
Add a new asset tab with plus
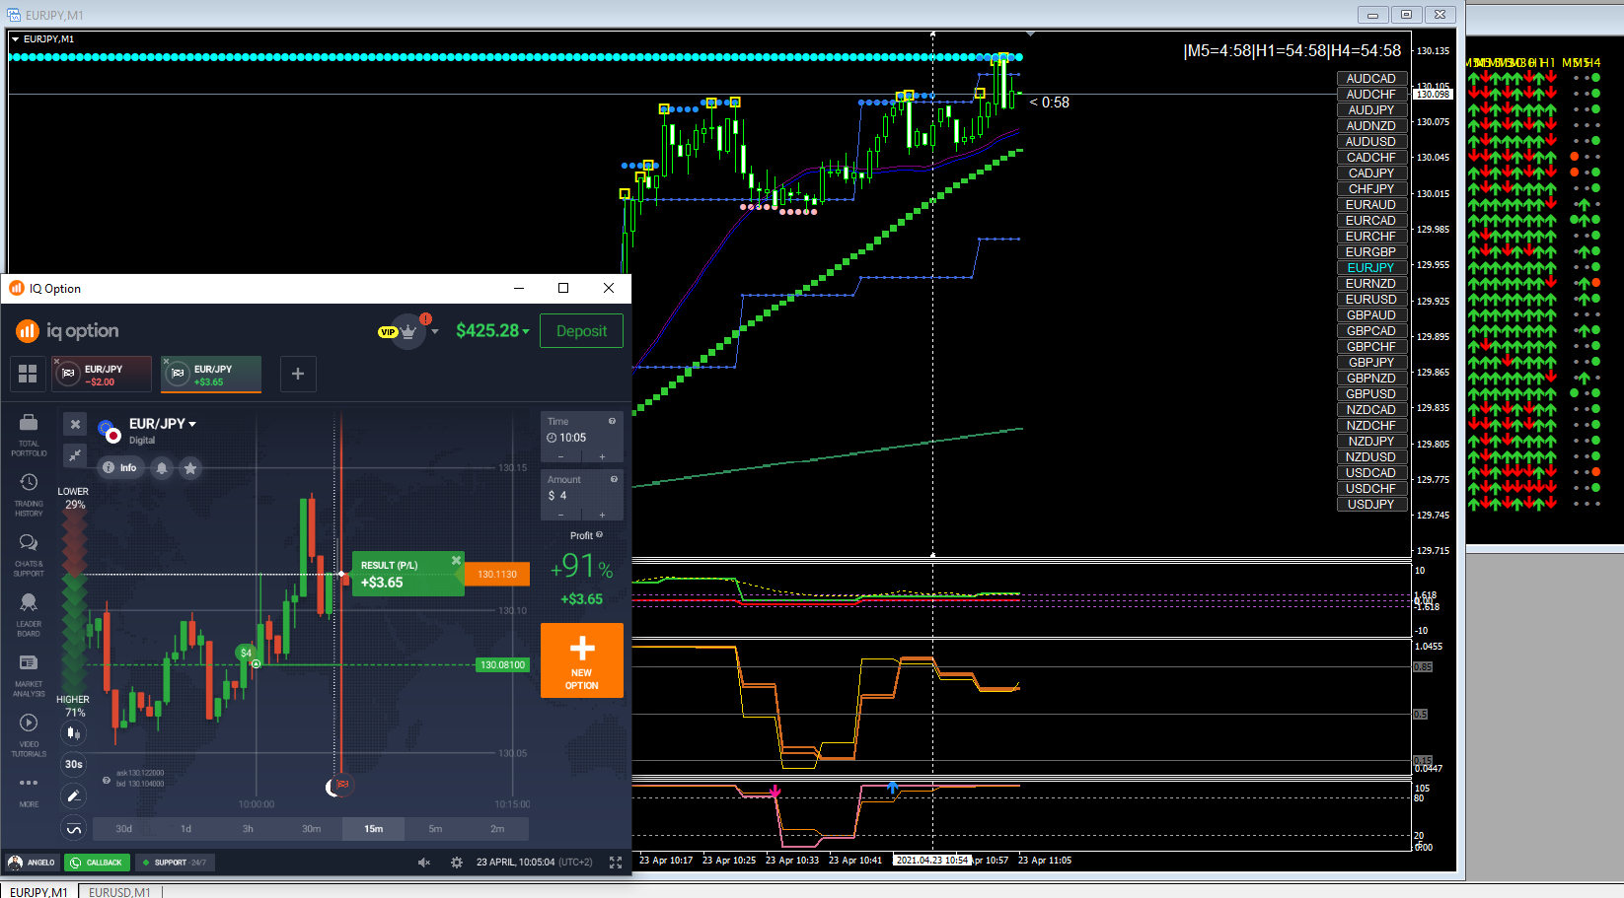click(x=298, y=374)
